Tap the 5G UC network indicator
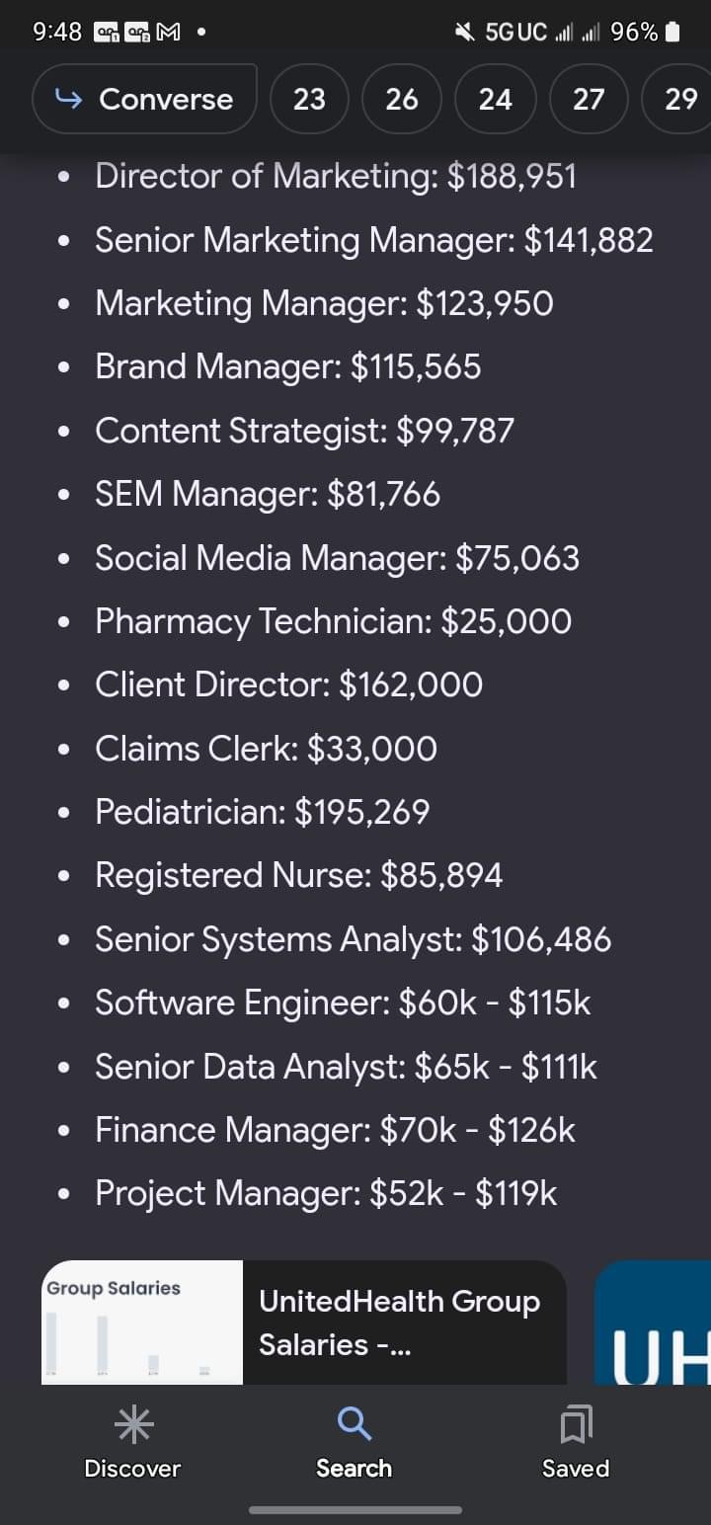The height and width of the screenshot is (1525, 711). point(515,32)
